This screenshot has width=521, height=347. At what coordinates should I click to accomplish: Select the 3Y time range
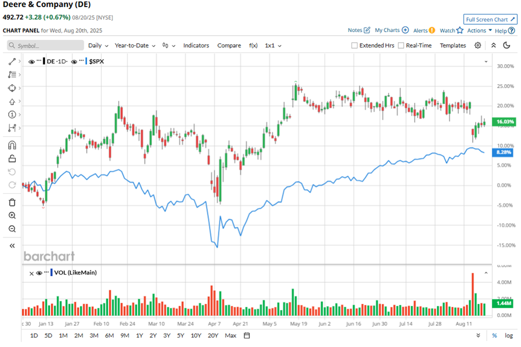[166, 335]
